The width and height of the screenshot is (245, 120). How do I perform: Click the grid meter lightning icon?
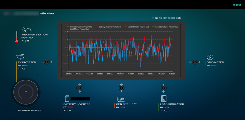click(x=210, y=57)
